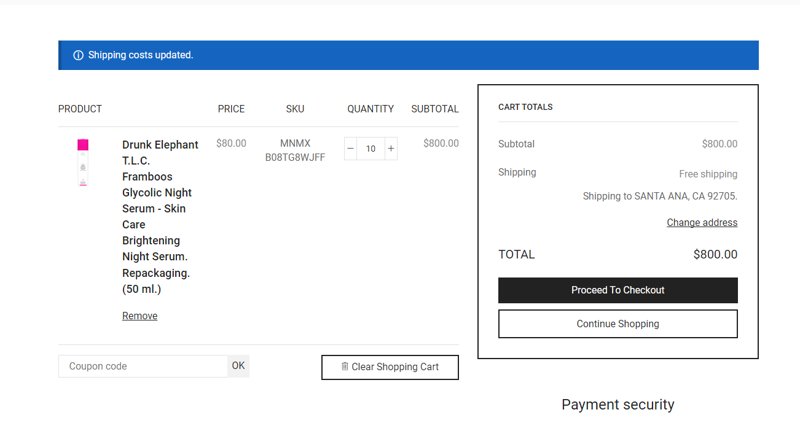Screen dimensions: 800x423
Task: Click the Subtotal label in cart totals
Action: point(516,144)
